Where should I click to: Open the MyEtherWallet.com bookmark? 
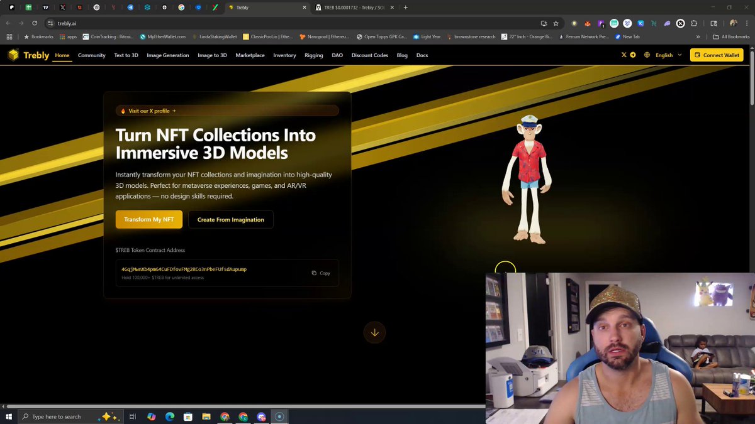click(x=162, y=37)
